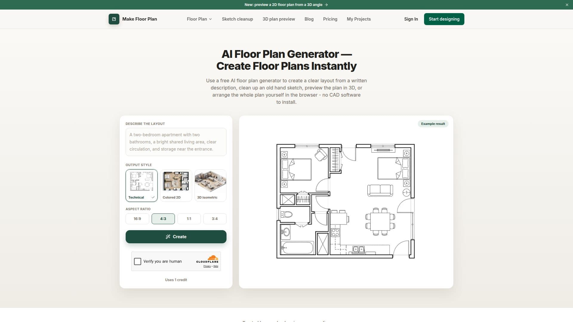Click the Example result badge

[433, 124]
